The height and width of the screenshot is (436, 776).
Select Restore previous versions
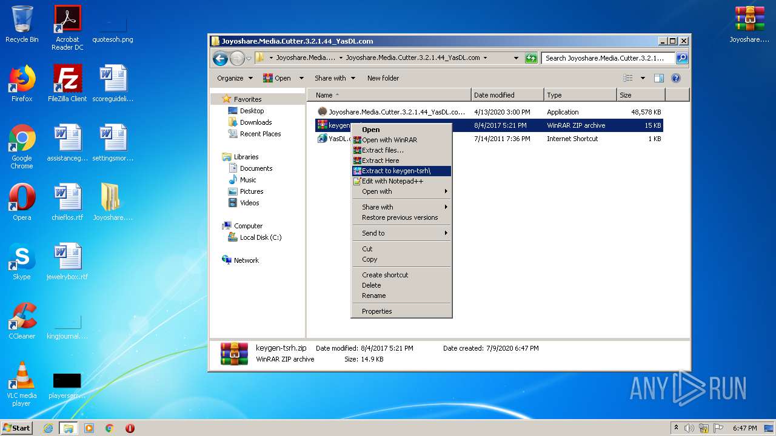pos(401,217)
